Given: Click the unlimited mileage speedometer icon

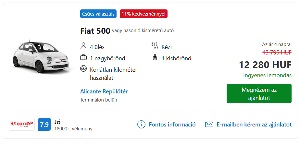Looking at the screenshot, I should 83,69.
